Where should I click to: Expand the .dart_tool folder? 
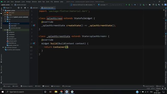(x=5, y=13)
